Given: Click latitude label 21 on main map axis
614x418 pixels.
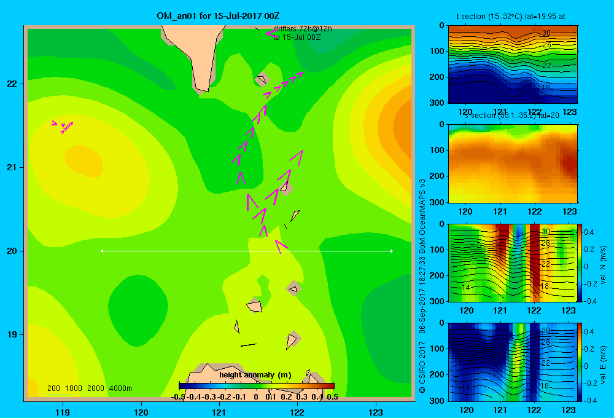Looking at the screenshot, I should click(12, 167).
